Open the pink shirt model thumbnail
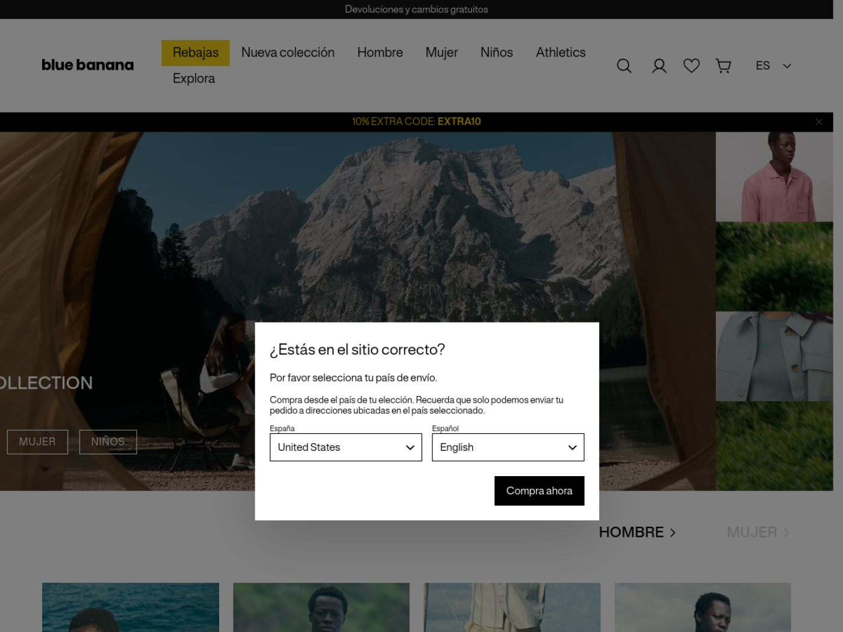Image resolution: width=843 pixels, height=632 pixels. (774, 177)
